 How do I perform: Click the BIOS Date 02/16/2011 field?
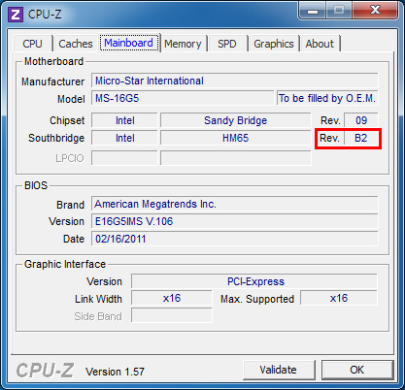235,239
